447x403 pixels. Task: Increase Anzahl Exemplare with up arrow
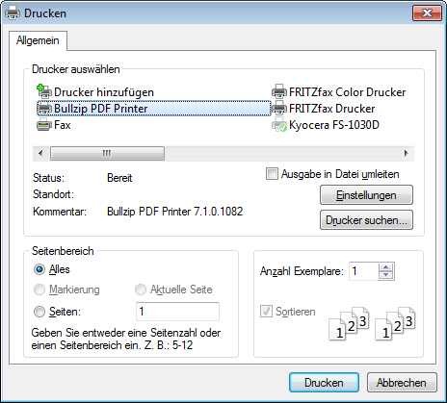tap(385, 267)
